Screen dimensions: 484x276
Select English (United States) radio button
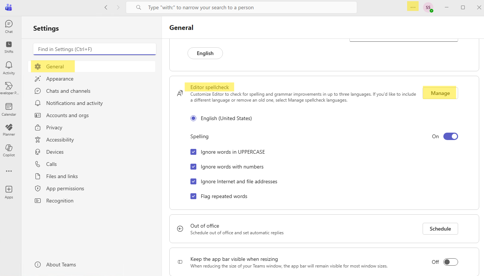(x=193, y=119)
